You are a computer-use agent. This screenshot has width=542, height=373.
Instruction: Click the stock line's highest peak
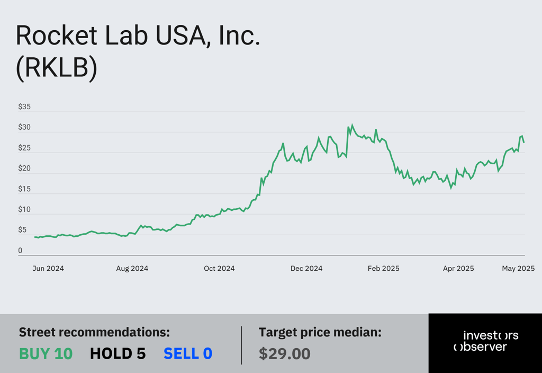[x=352, y=125]
